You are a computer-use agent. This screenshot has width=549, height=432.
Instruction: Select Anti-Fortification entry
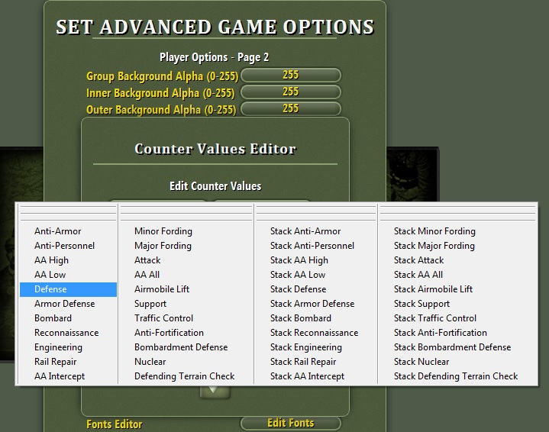(x=186, y=333)
